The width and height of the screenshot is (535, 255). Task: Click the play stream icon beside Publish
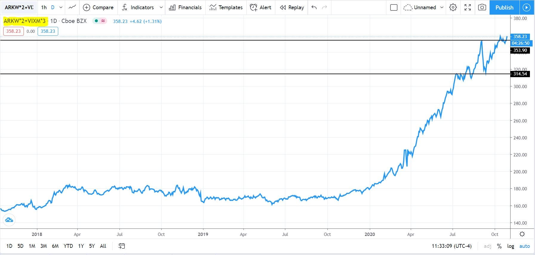pyautogui.click(x=526, y=7)
